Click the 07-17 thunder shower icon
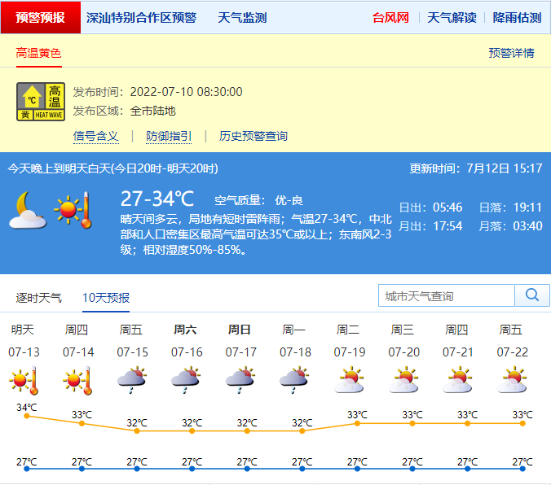The width and height of the screenshot is (551, 485). (240, 380)
